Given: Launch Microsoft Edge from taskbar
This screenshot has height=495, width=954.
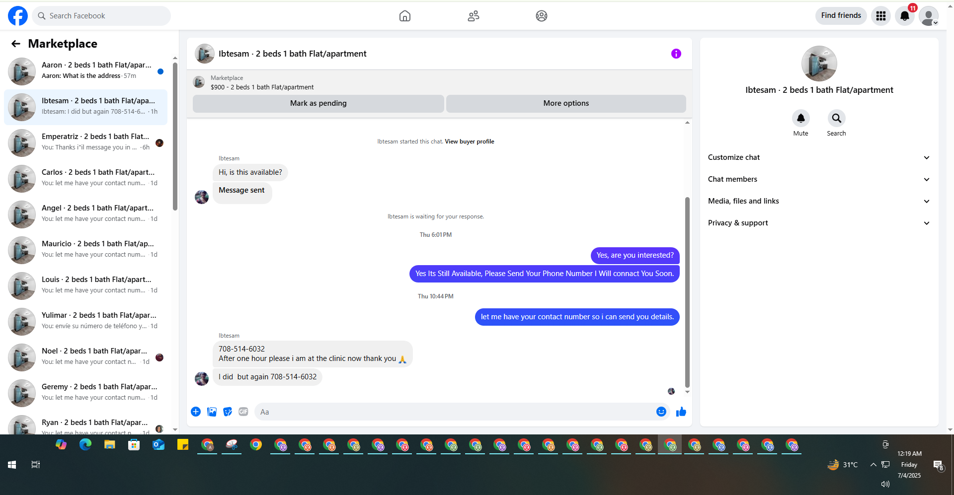Looking at the screenshot, I should (85, 445).
